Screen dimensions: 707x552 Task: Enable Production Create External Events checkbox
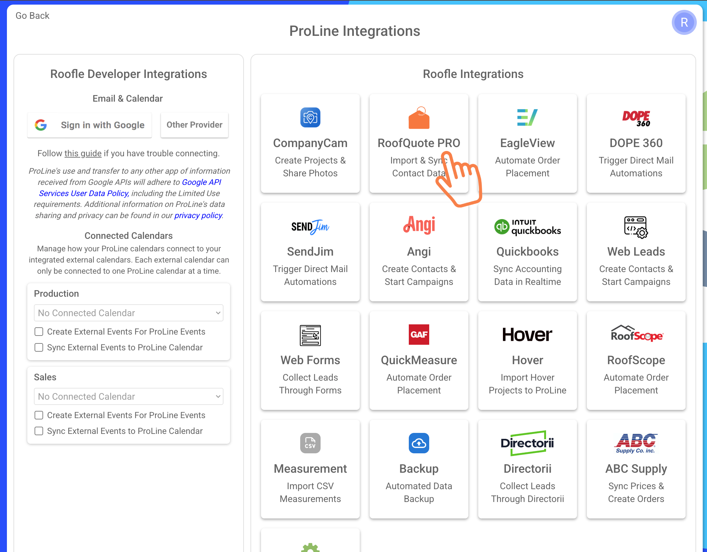[x=39, y=332]
